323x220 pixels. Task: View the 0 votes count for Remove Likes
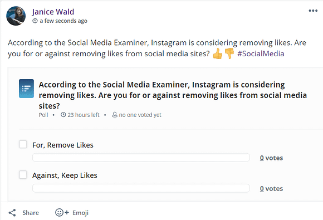click(271, 158)
